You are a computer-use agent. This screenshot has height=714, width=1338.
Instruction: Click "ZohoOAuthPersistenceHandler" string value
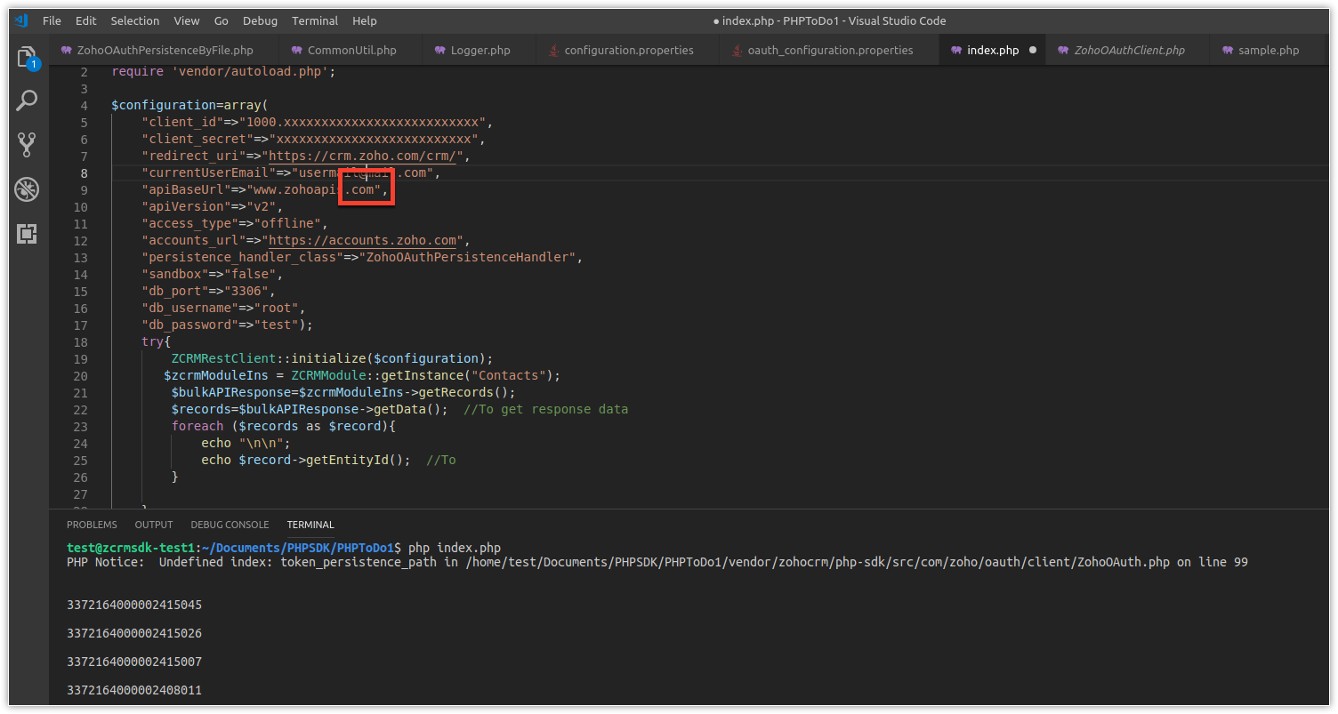coord(469,257)
